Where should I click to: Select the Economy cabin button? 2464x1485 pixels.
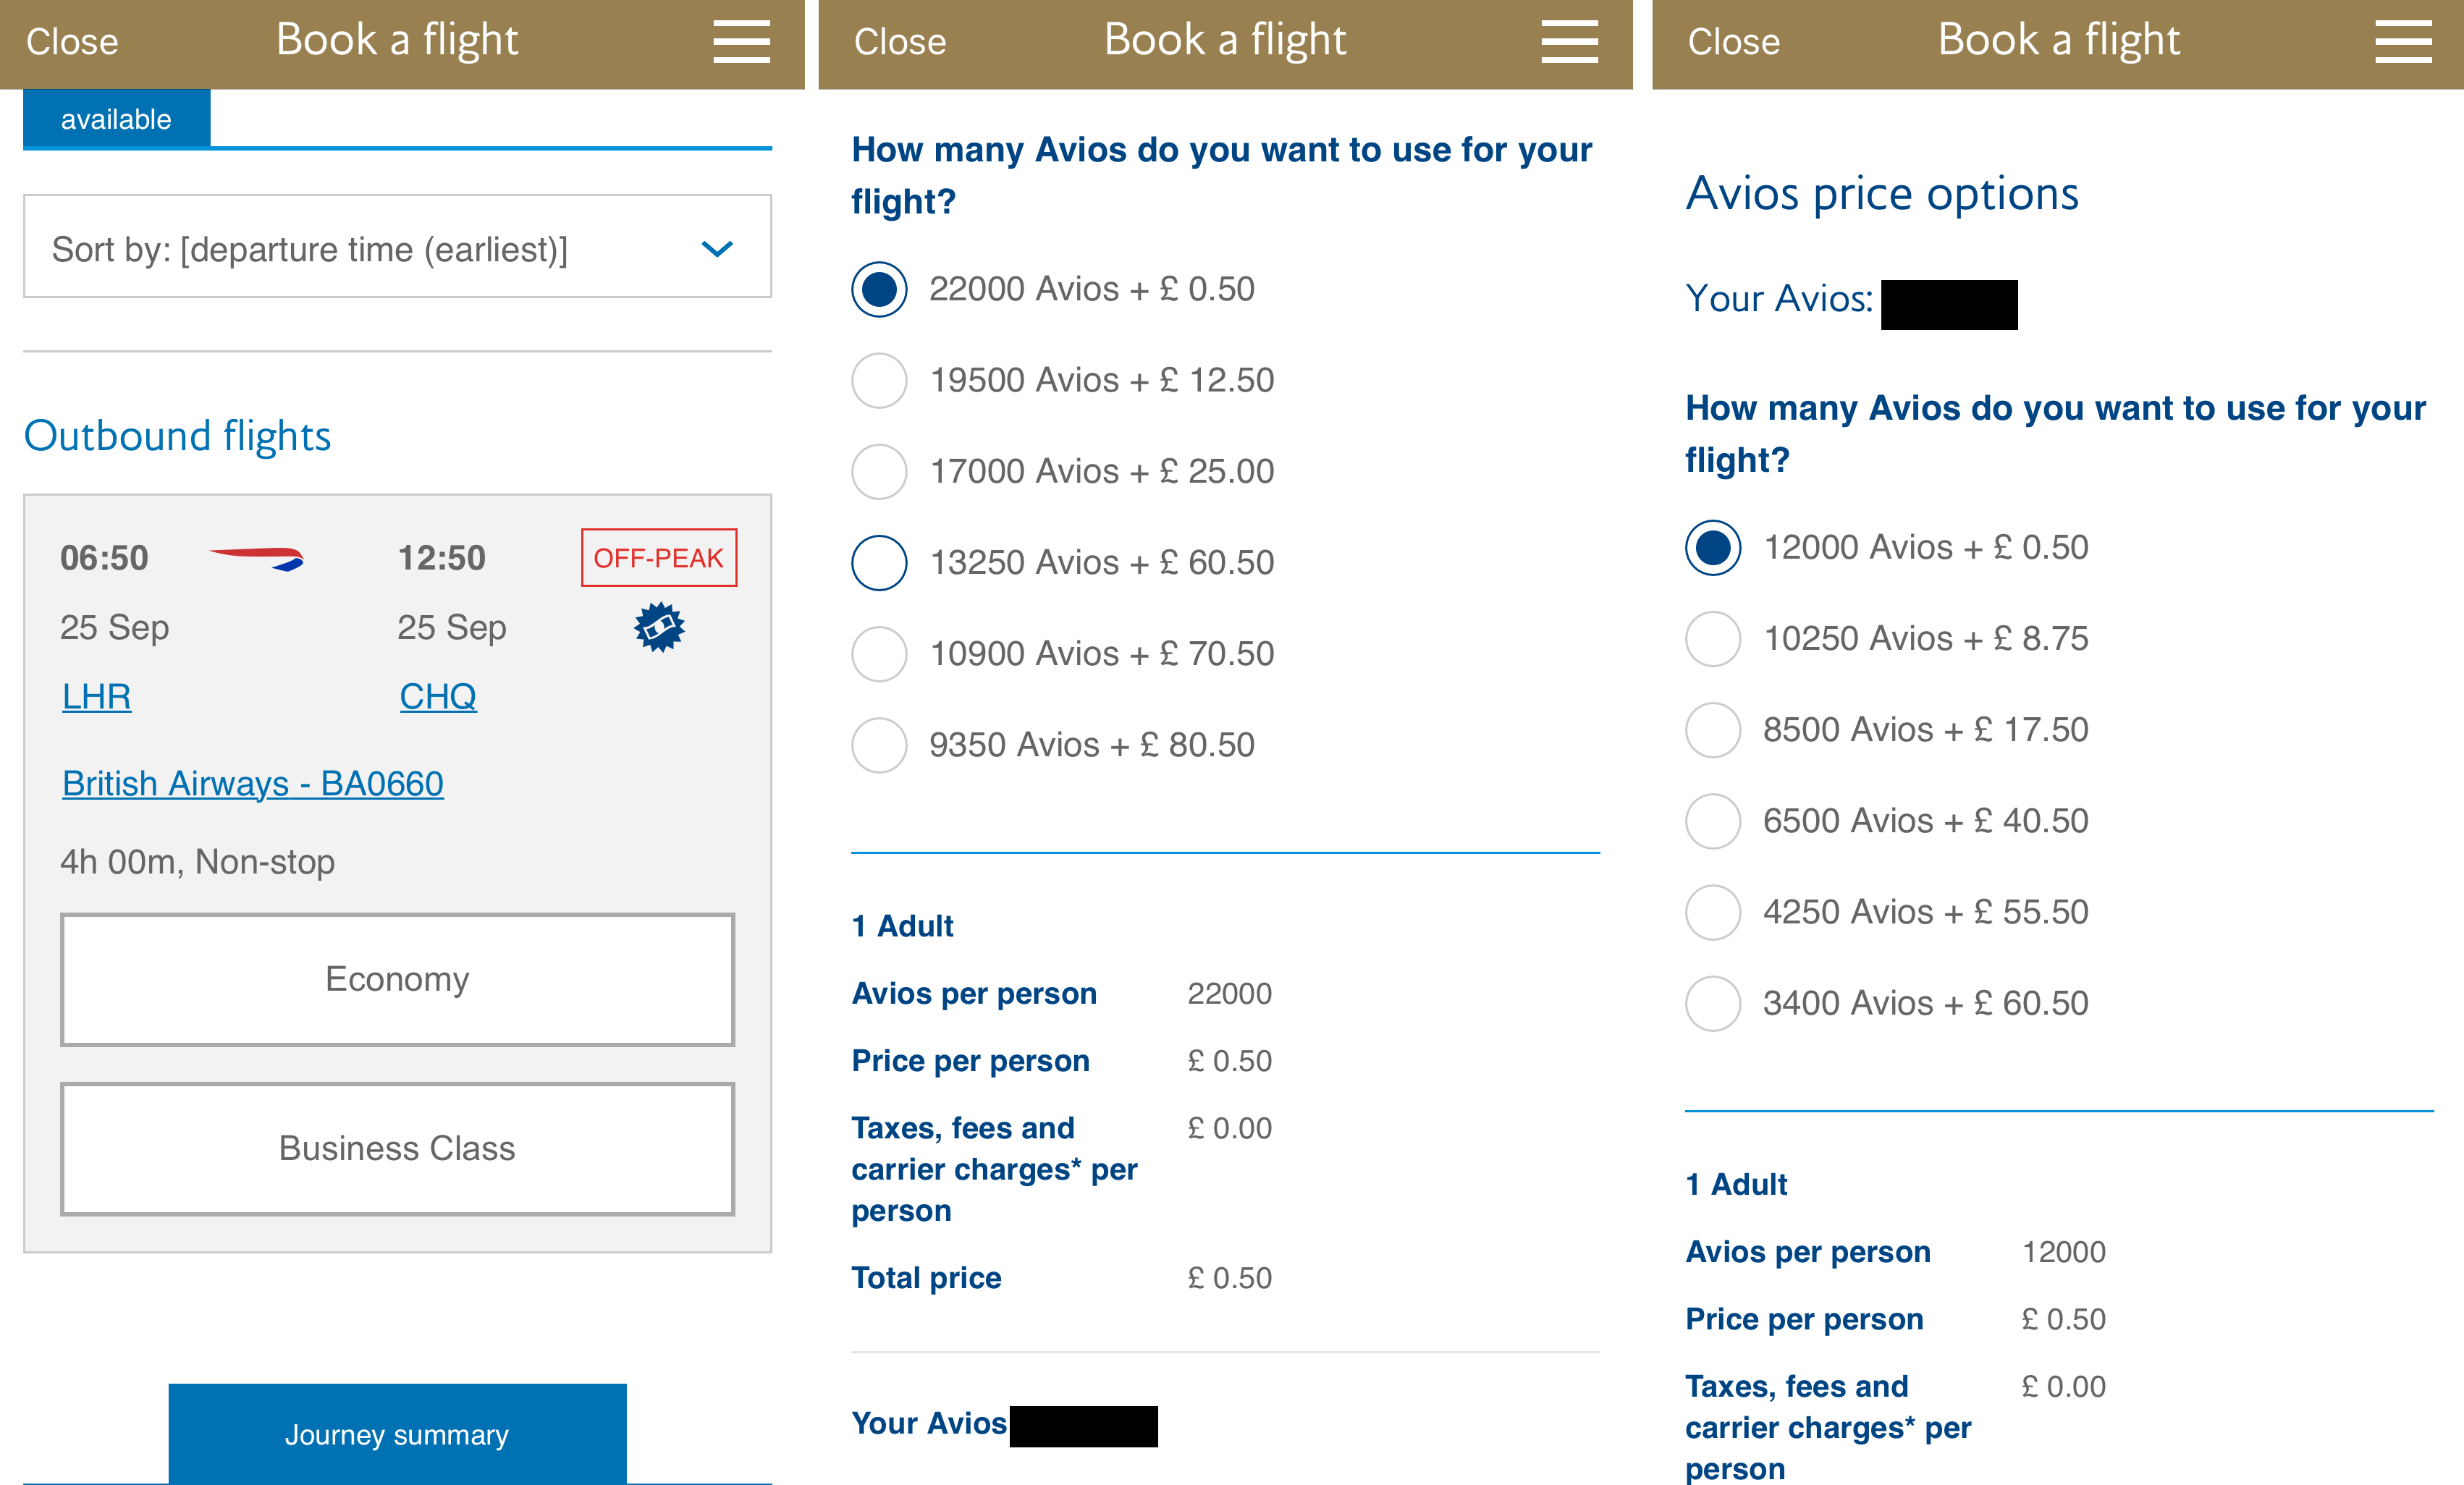coord(397,979)
